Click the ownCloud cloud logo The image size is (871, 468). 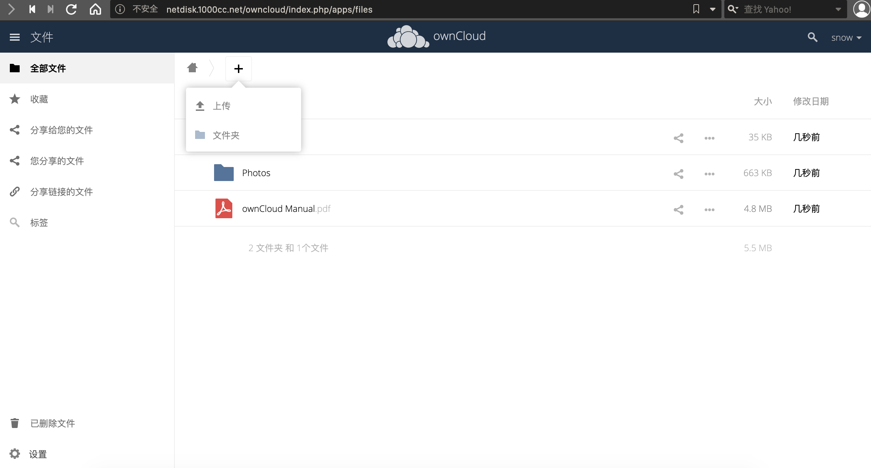point(408,36)
